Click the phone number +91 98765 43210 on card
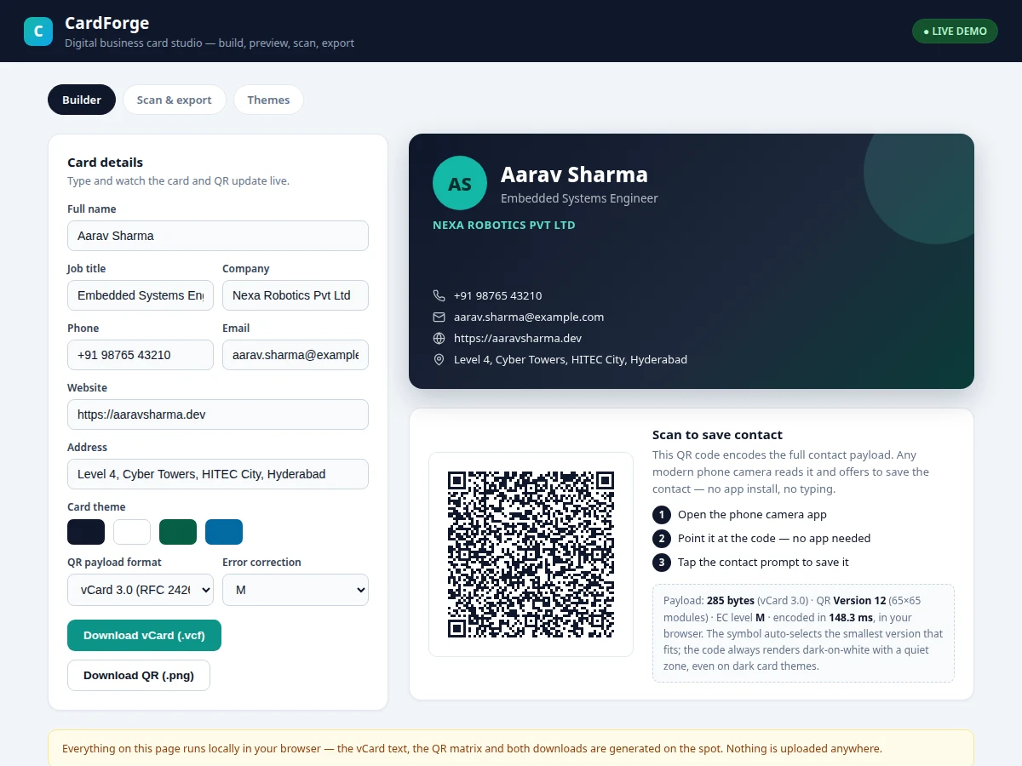Viewport: 1022px width, 766px height. tap(497, 295)
